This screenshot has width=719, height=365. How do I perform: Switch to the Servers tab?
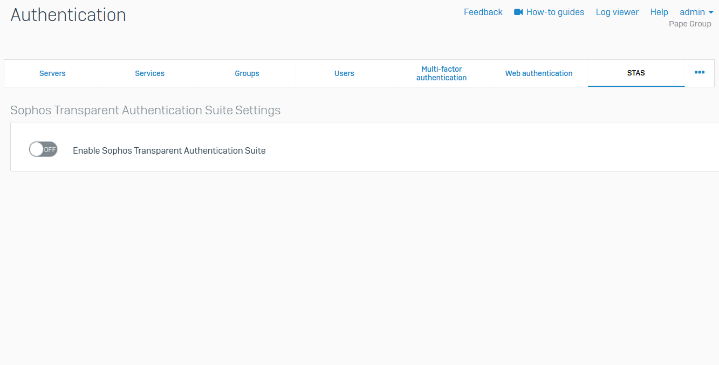52,73
